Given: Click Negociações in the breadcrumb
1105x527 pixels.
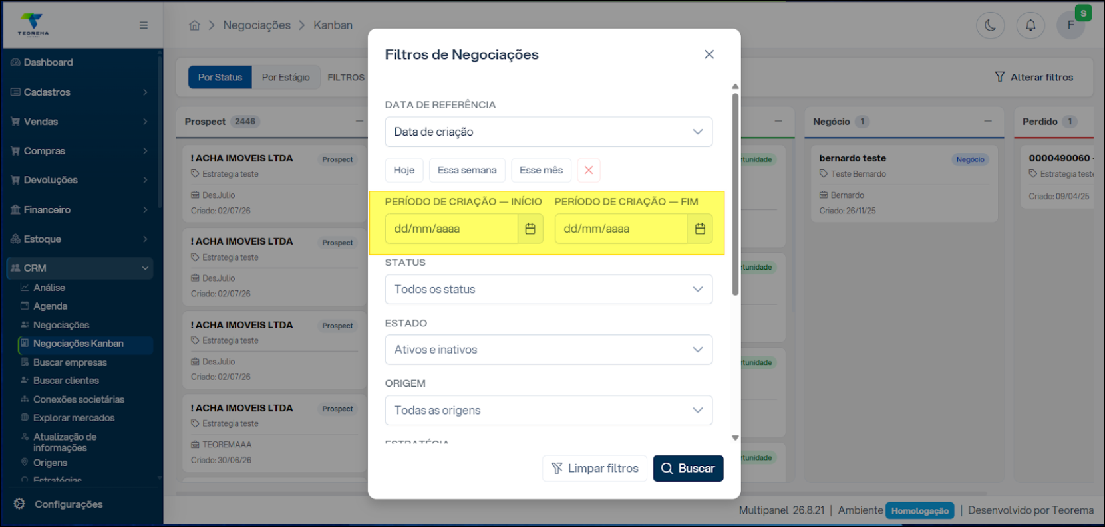Looking at the screenshot, I should (257, 25).
